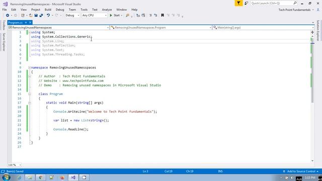Image resolution: width=322 pixels, height=181 pixels.
Task: Open the Analyze menu
Action: tap(107, 10)
